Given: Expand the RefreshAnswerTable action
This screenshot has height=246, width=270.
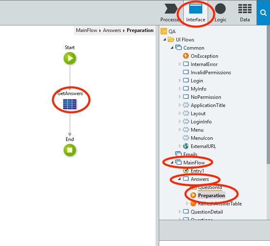Looking at the screenshot, I should 188,203.
